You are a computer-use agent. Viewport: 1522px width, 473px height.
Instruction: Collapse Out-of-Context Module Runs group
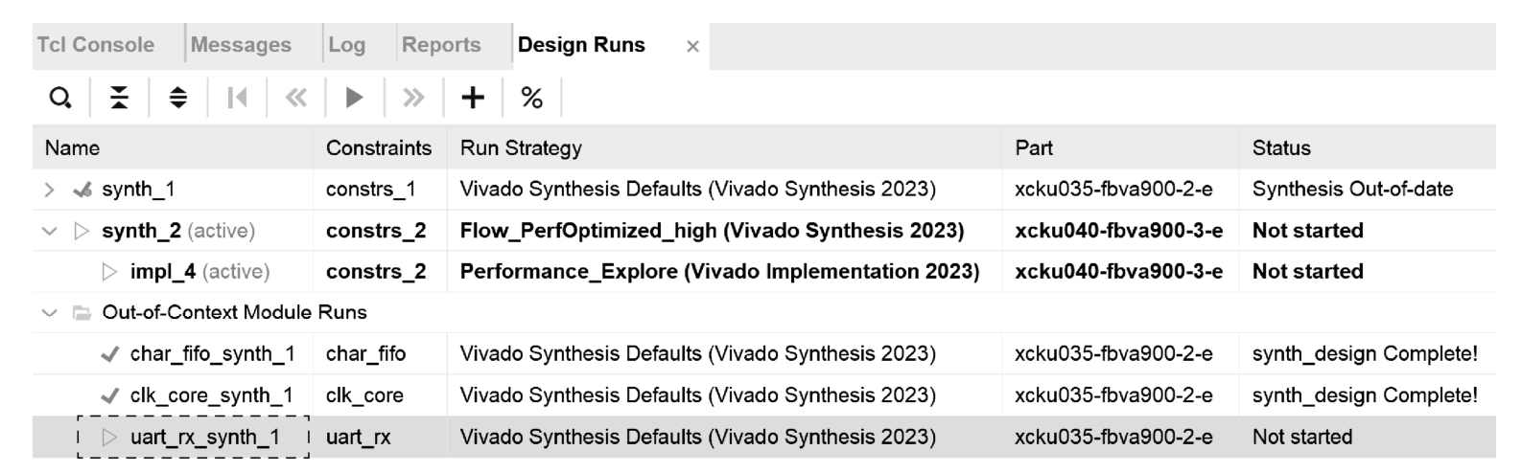50,313
